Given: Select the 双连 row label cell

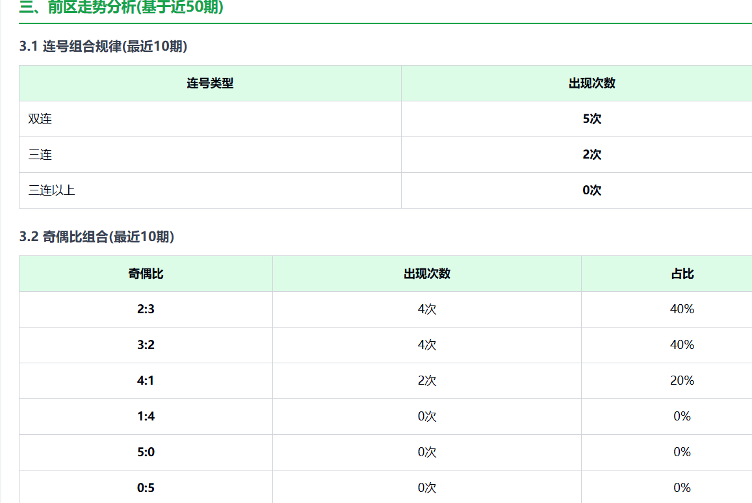Looking at the screenshot, I should [40, 119].
